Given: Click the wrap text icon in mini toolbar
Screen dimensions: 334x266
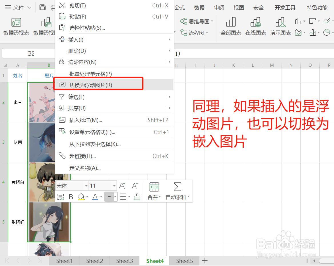Looking at the screenshot, I should pyautogui.click(x=61, y=197).
